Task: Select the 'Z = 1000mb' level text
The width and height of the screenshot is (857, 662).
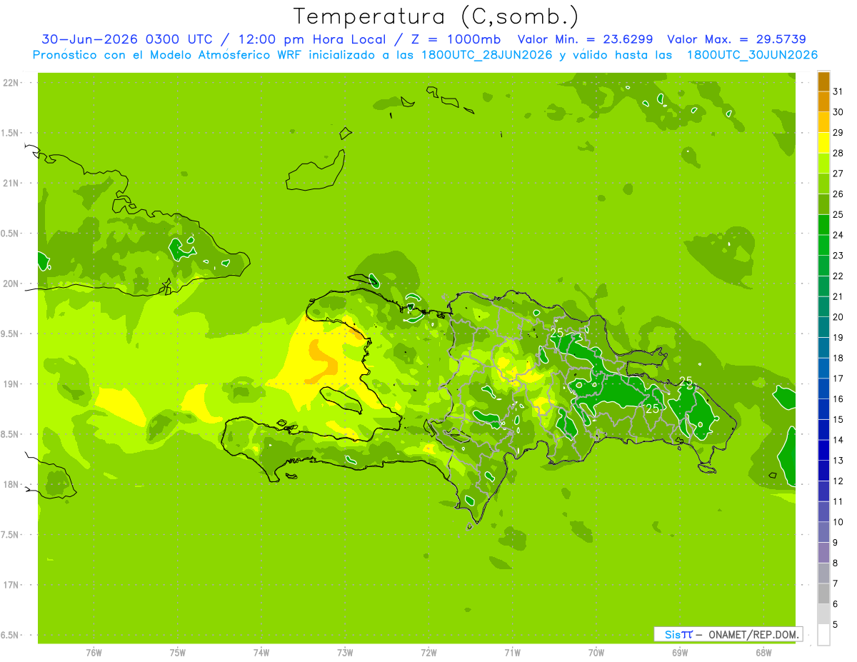Action: [457, 39]
